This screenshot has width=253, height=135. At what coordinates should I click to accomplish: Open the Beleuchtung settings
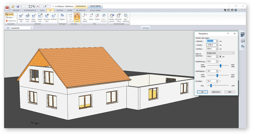pyautogui.click(x=119, y=18)
